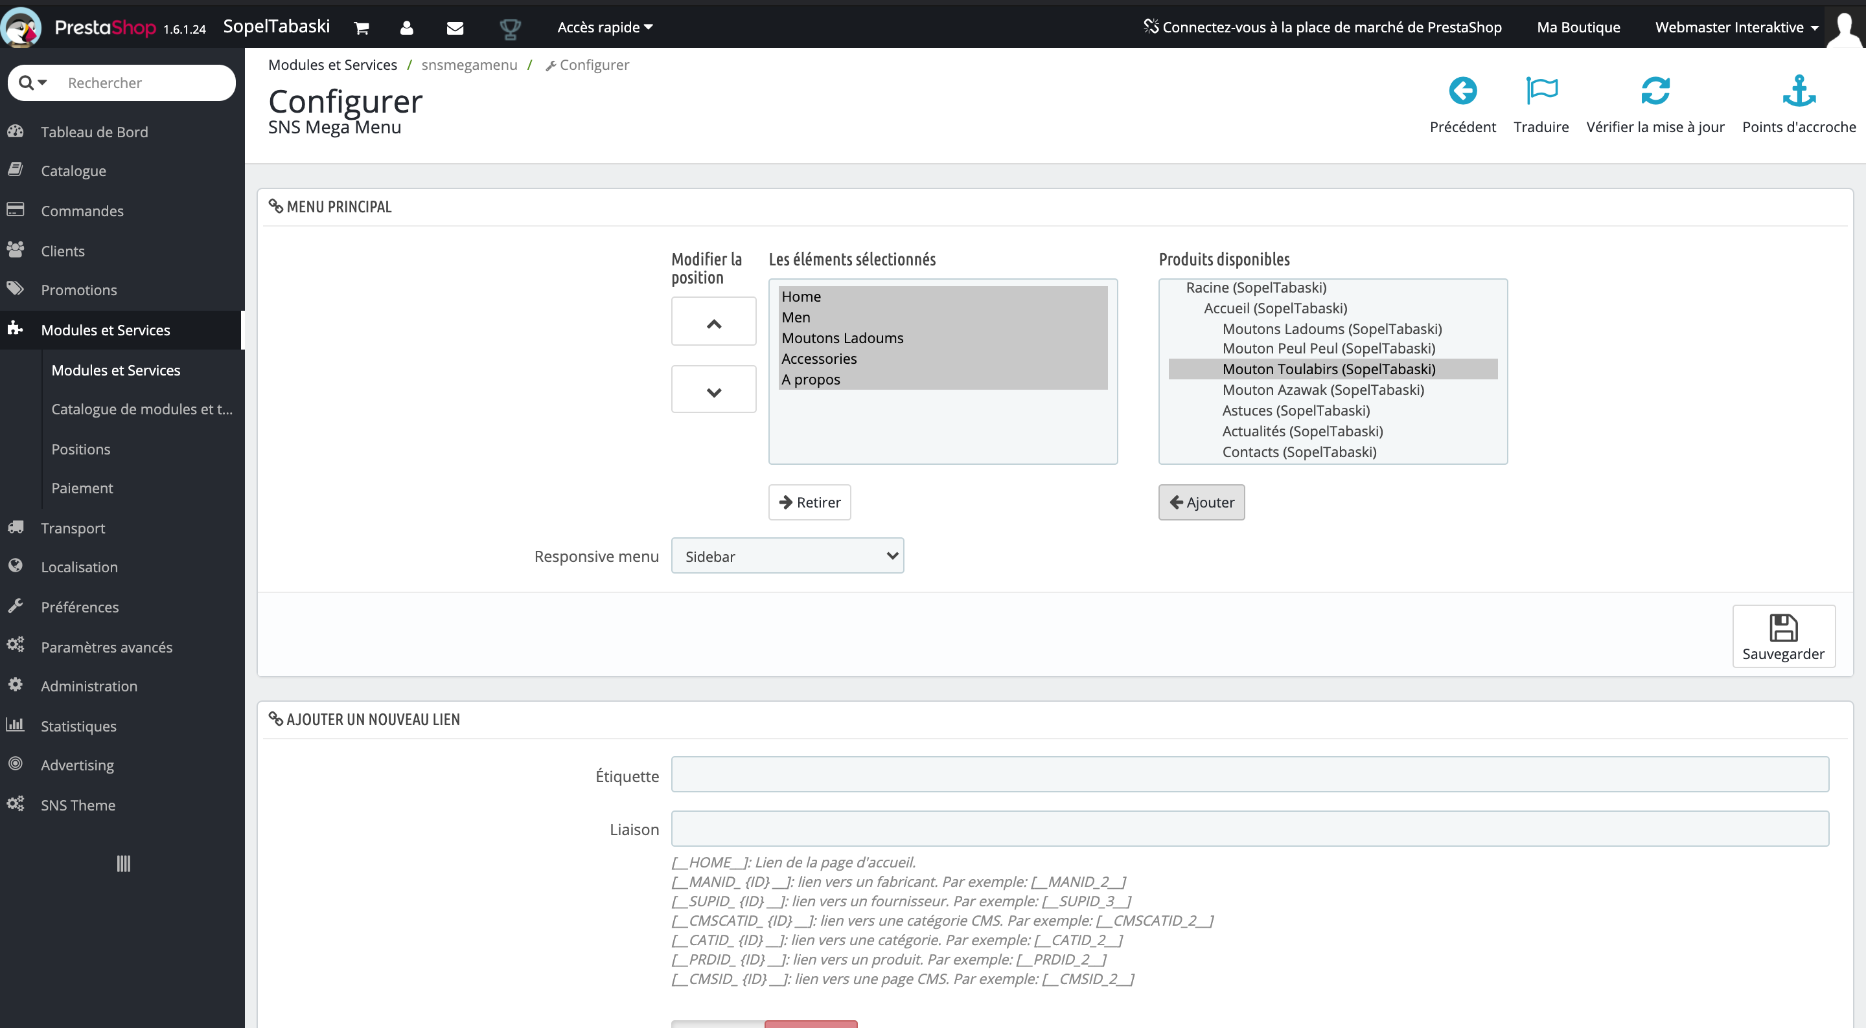
Task: Move selected item down with chevron
Action: [x=713, y=390]
